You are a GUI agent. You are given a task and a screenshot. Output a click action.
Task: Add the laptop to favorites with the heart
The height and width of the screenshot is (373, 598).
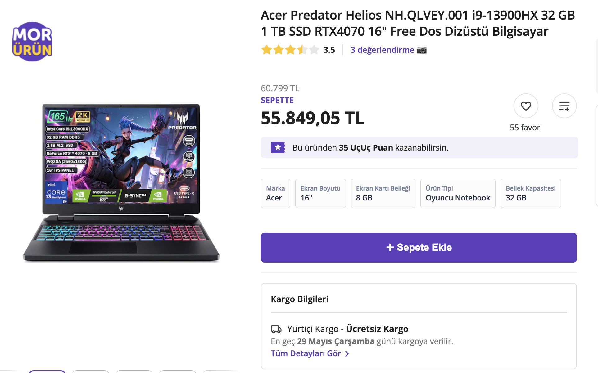[526, 106]
